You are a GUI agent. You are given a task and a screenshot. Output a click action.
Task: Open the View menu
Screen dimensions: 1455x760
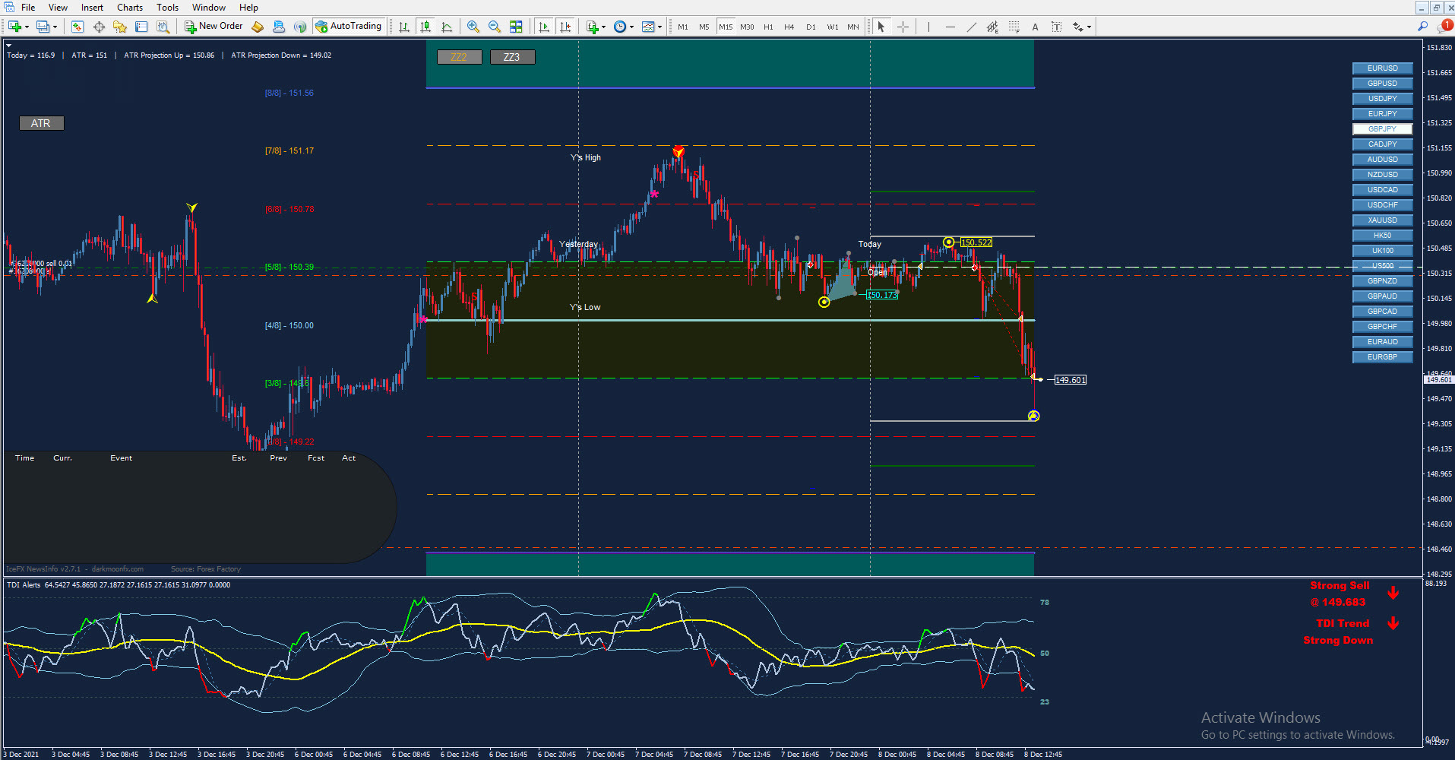(x=58, y=8)
